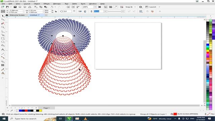The height and width of the screenshot is (121, 215).
Task: Click the X position input field
Action: click(x=16, y=10)
